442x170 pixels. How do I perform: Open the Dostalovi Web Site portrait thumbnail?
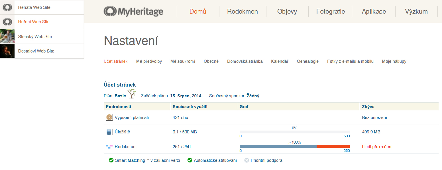[7, 51]
